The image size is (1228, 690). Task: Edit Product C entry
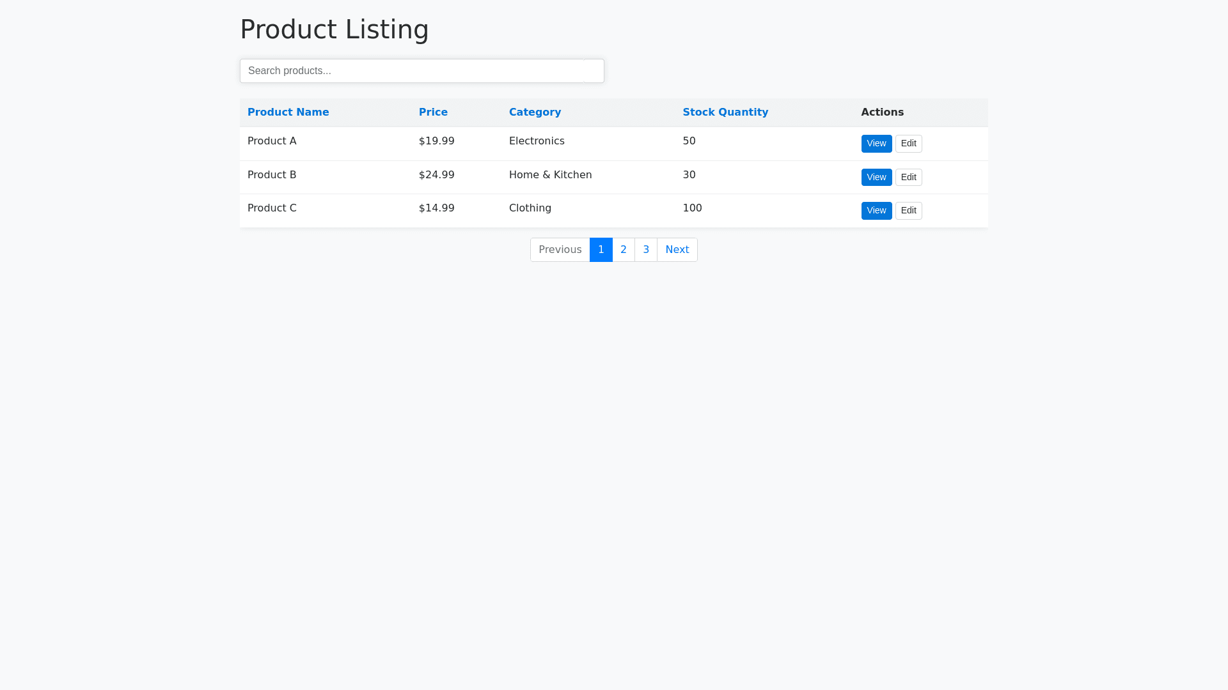(x=908, y=211)
